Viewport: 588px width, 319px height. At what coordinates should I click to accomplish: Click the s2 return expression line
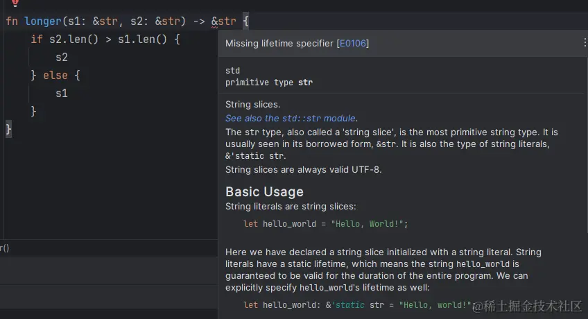click(62, 58)
